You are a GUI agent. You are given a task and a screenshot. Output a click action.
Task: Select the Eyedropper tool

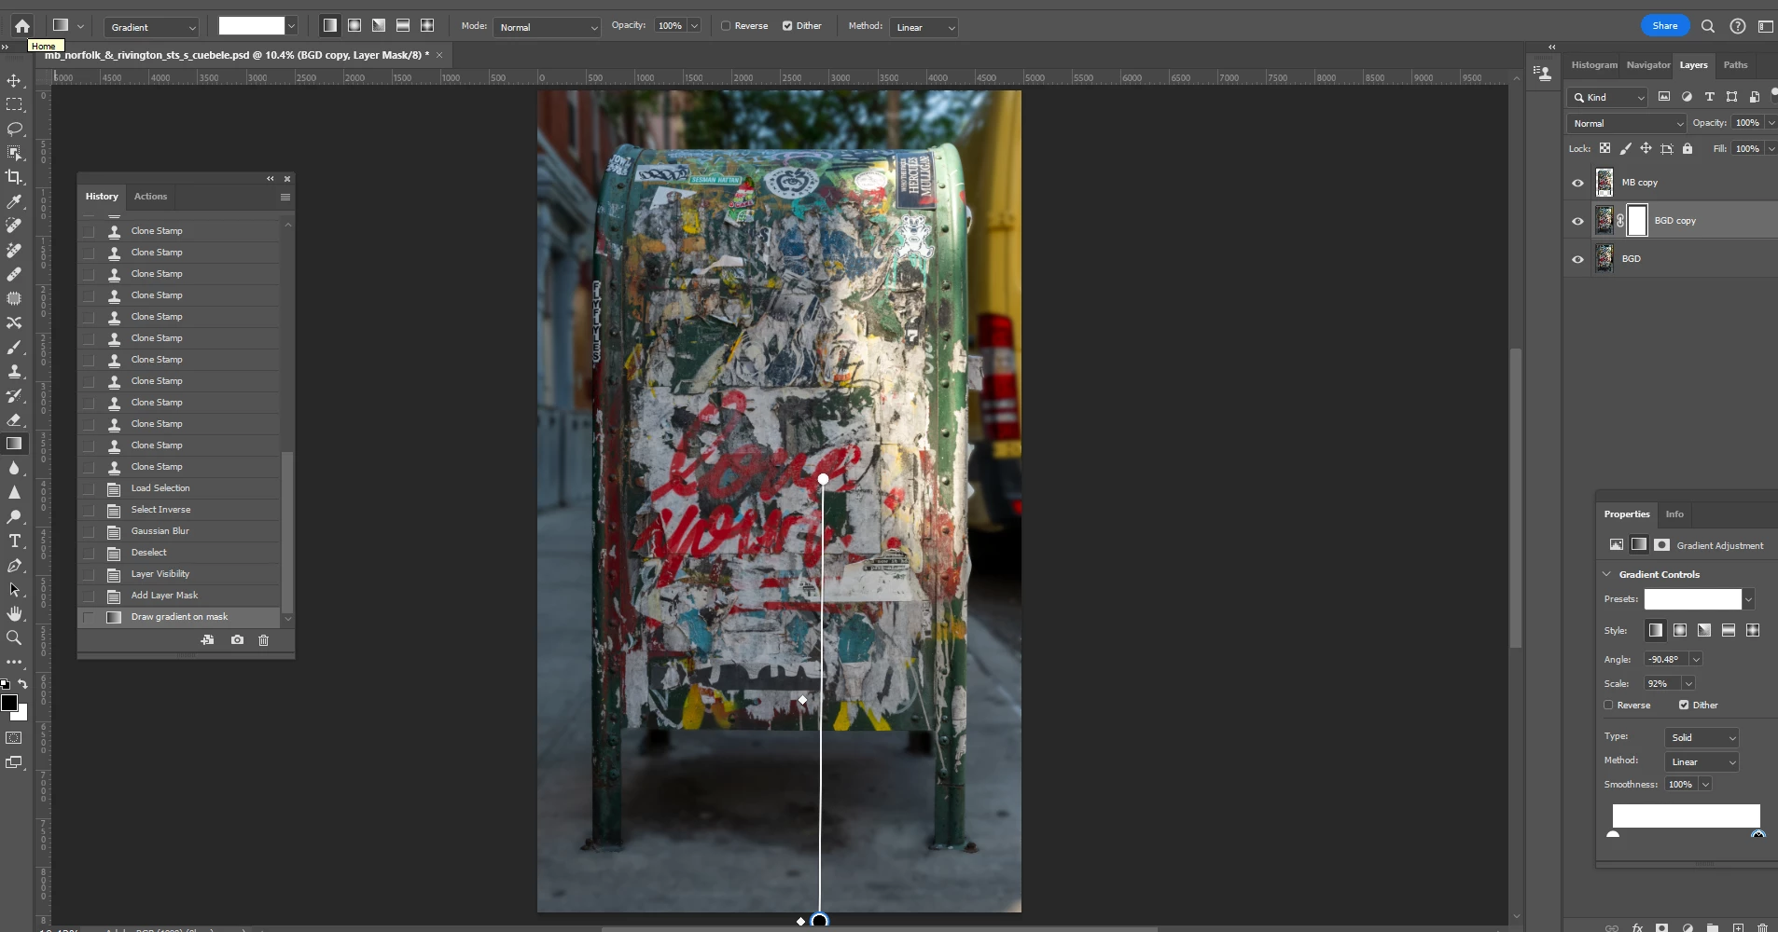[14, 201]
